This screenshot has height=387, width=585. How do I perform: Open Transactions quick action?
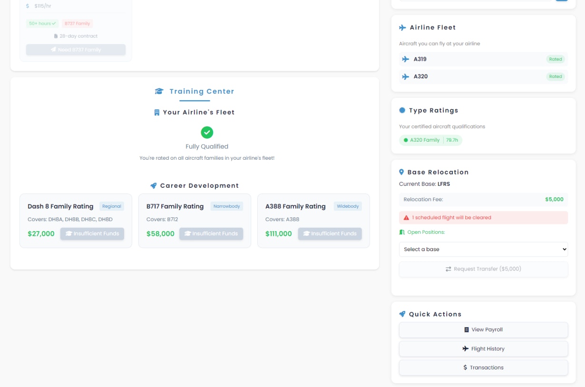tap(483, 368)
